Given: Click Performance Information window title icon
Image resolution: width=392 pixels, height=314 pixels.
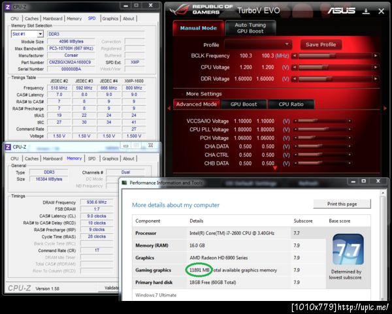Looking at the screenshot, I should point(124,183).
